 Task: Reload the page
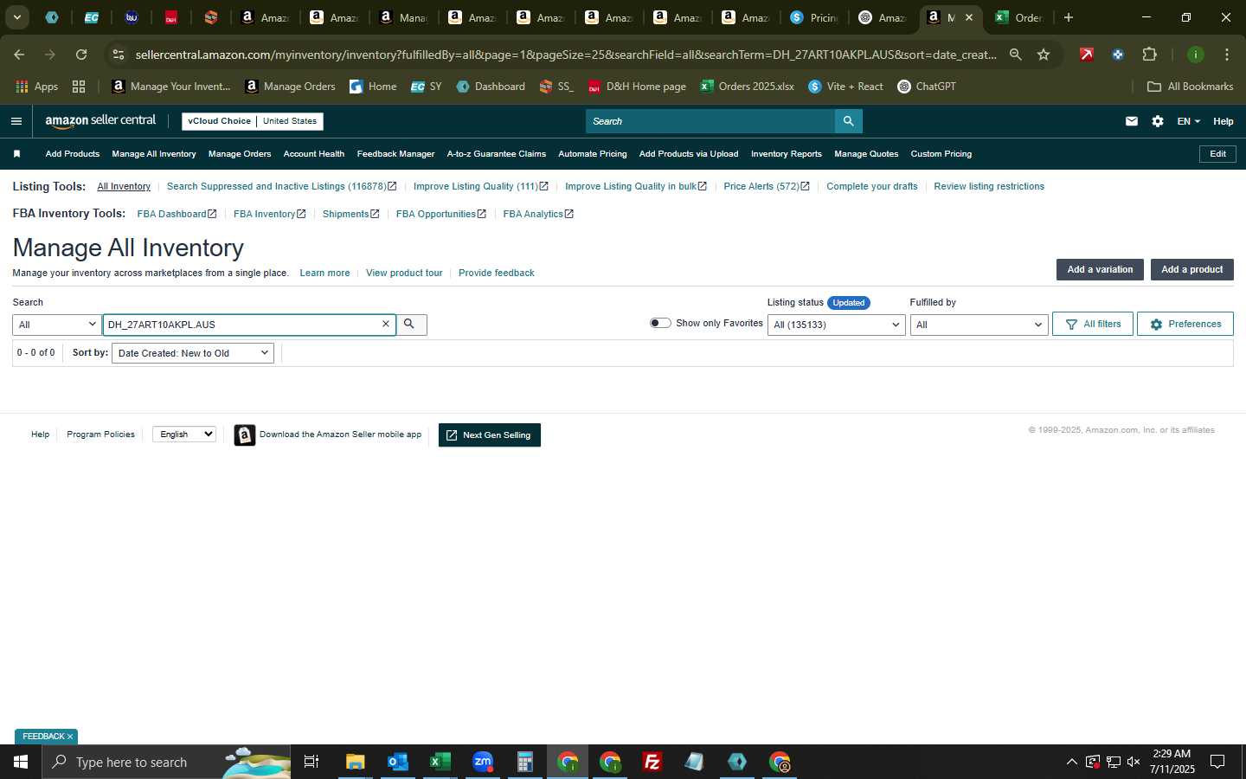coord(81,55)
